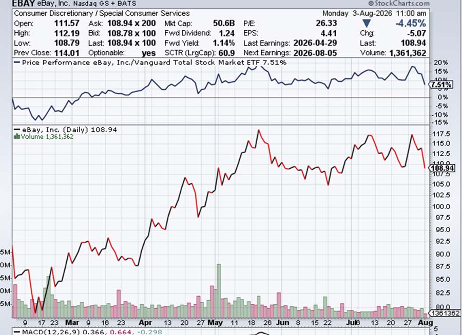462x335 pixels.
Task: Click the tallest volume bar near May
Action: click(219, 290)
